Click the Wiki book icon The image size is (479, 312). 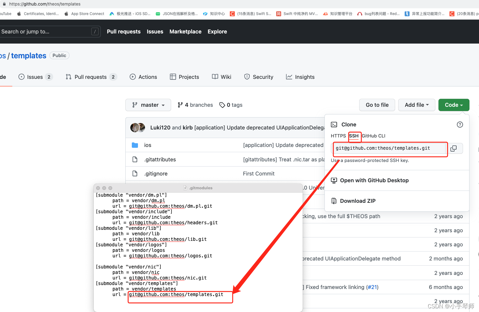215,77
